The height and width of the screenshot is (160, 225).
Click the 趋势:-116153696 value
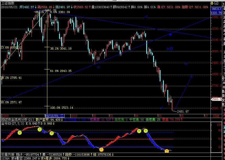tap(78, 155)
